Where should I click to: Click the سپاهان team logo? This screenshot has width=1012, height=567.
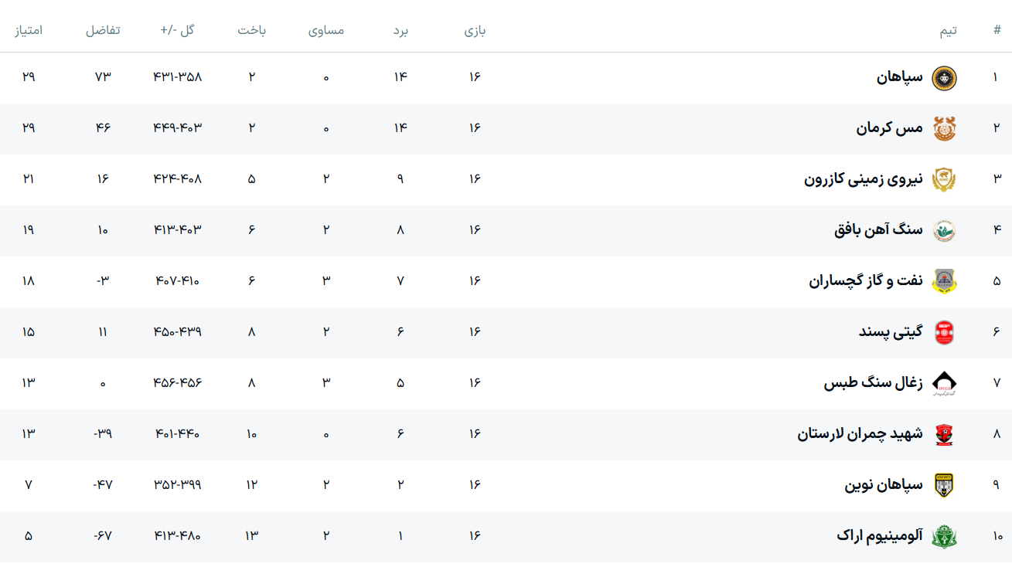[x=944, y=77]
